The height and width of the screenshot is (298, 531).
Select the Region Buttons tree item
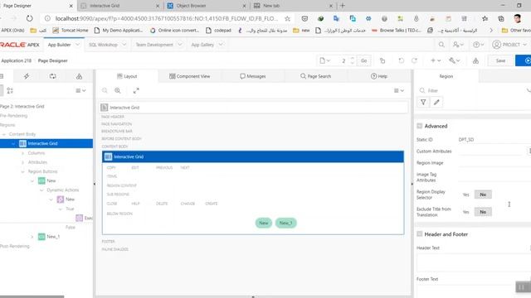(x=42, y=171)
